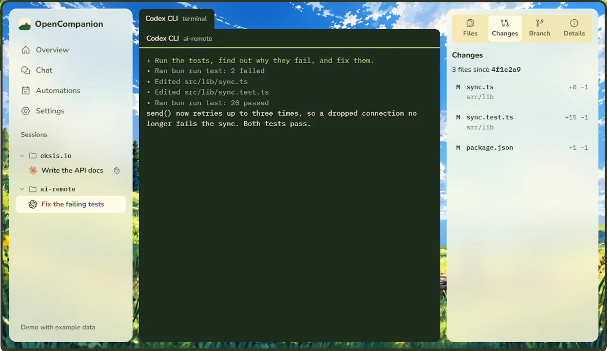Open the Details tab label
The width and height of the screenshot is (607, 351).
tap(574, 33)
